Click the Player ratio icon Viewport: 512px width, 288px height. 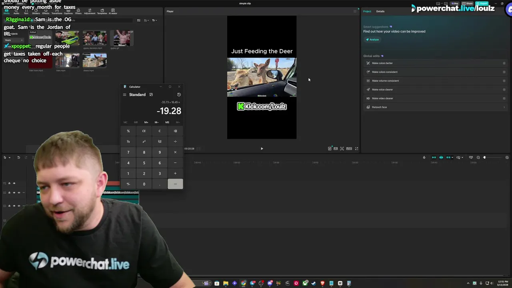pyautogui.click(x=349, y=149)
